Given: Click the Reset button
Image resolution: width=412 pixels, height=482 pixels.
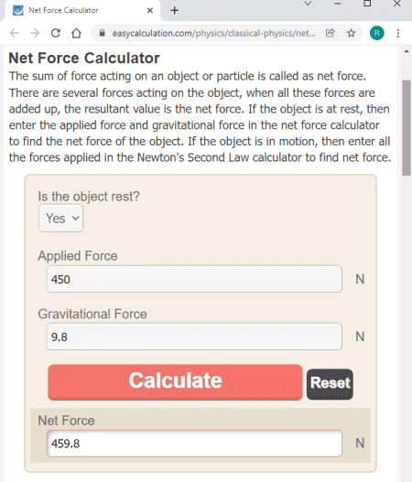Looking at the screenshot, I should pyautogui.click(x=330, y=384).
